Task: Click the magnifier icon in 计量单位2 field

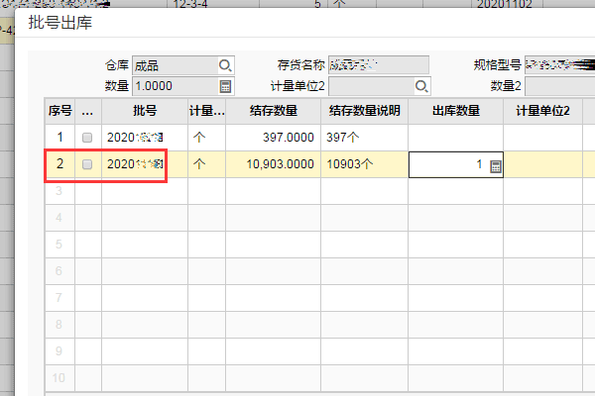Action: click(421, 86)
